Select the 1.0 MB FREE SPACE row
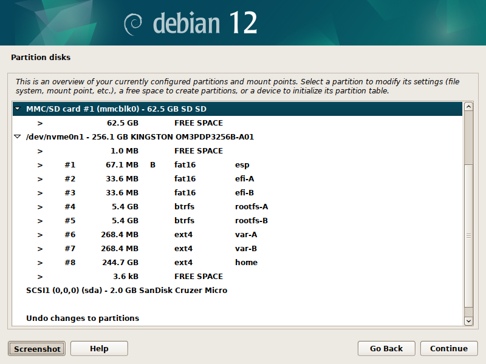The width and height of the screenshot is (486, 364). pyautogui.click(x=238, y=150)
